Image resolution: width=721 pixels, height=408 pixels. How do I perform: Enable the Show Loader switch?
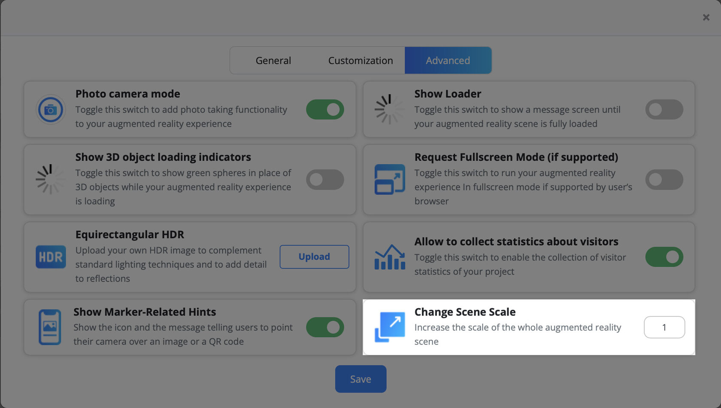pyautogui.click(x=664, y=109)
